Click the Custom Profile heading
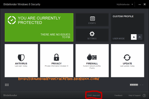 [x=123, y=16]
